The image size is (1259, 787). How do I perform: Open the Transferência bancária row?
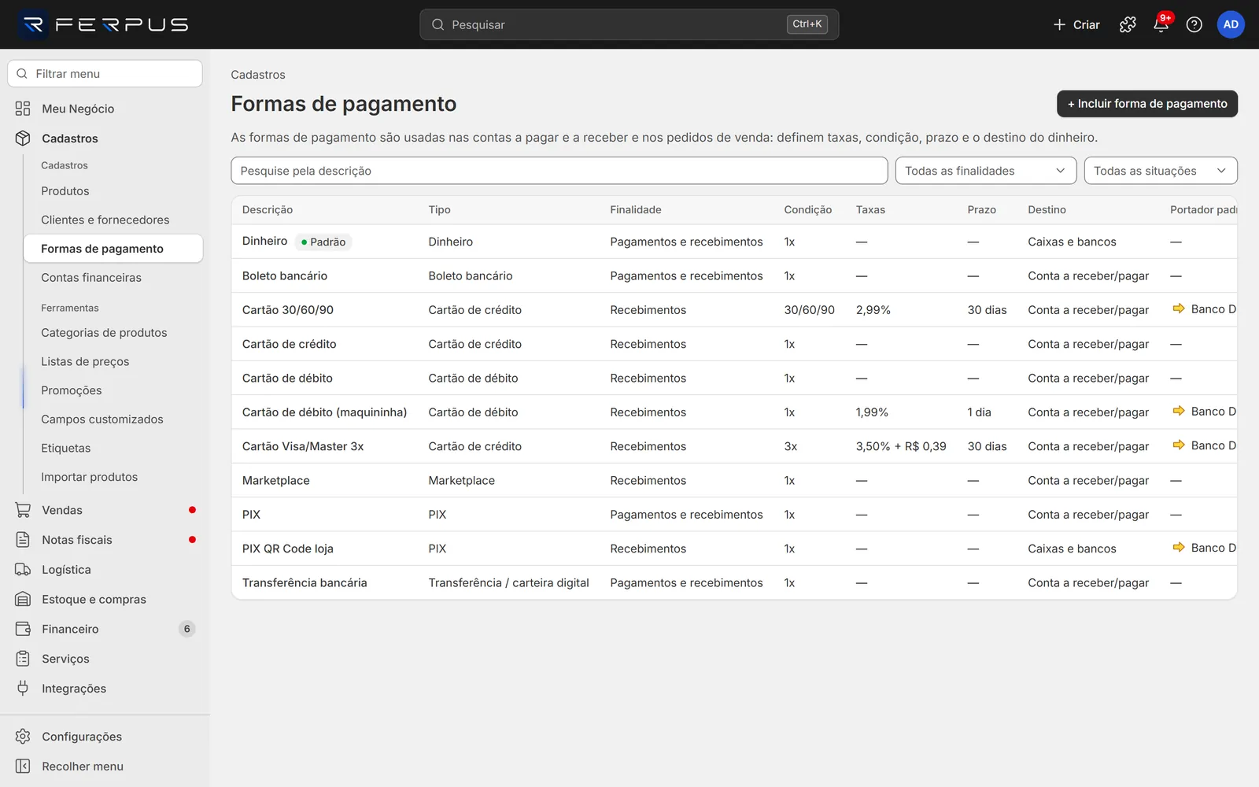point(733,582)
